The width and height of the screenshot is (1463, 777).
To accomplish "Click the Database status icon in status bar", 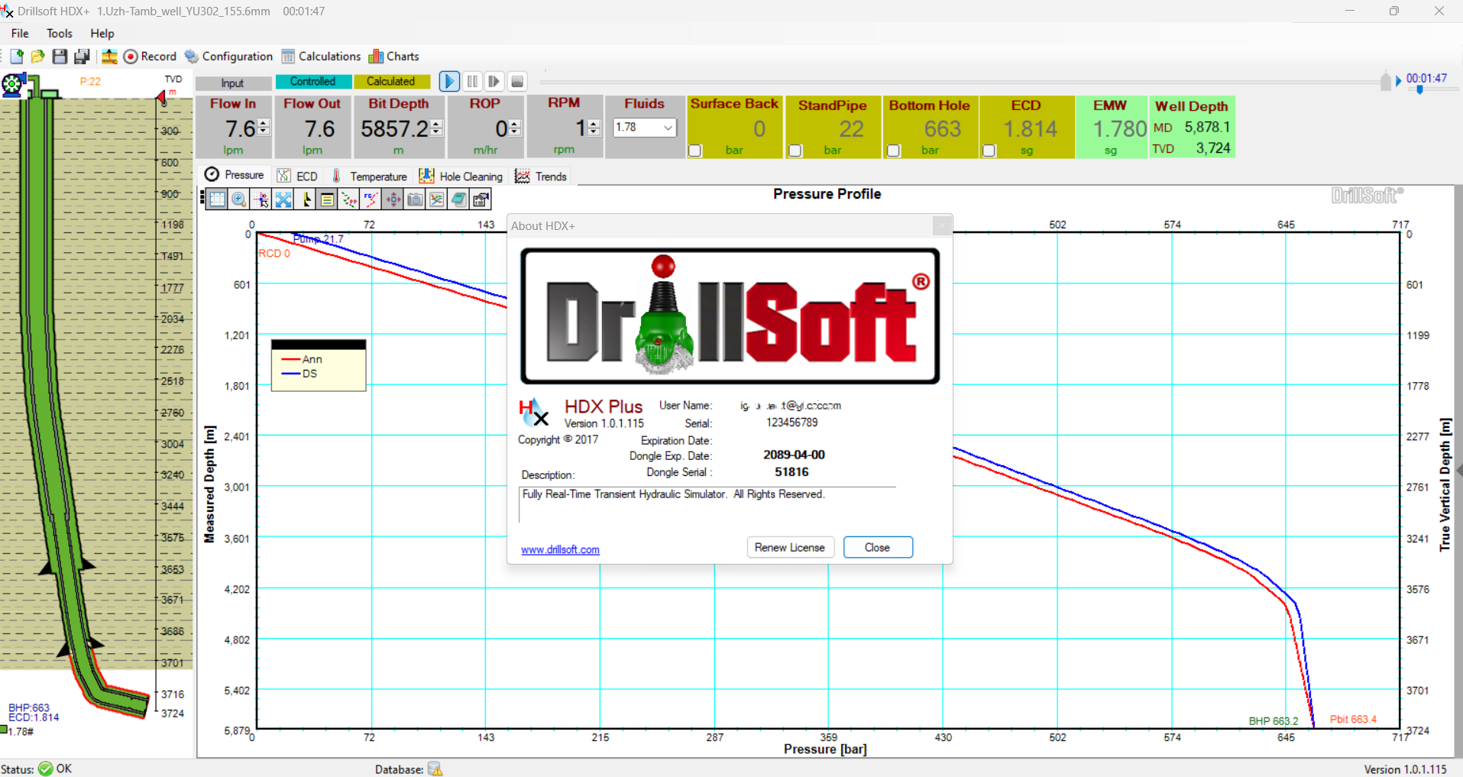I will pyautogui.click(x=435, y=769).
